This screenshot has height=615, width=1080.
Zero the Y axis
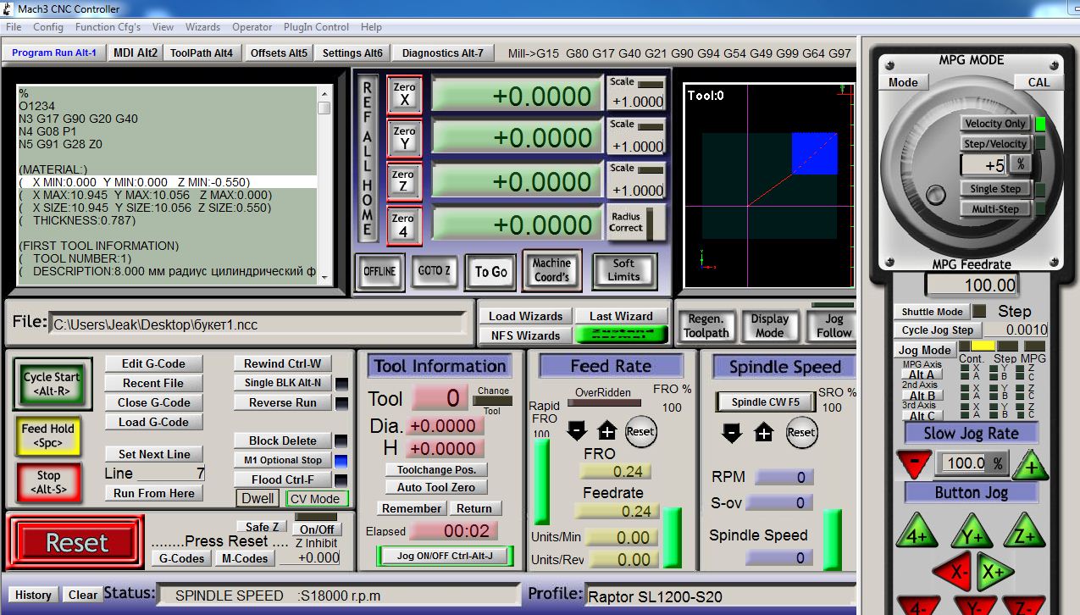pyautogui.click(x=404, y=138)
